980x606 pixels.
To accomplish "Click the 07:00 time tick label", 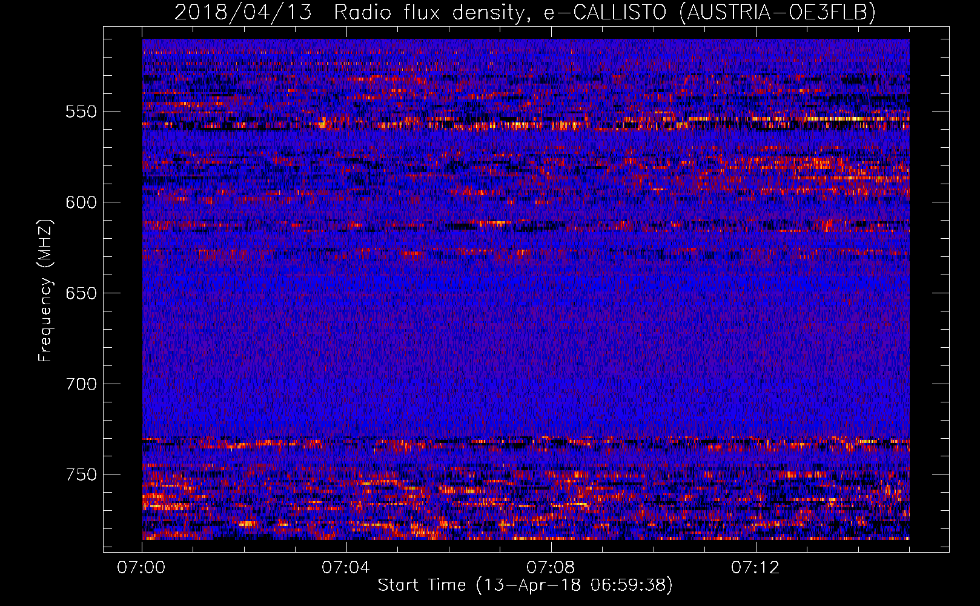I will 142,568.
